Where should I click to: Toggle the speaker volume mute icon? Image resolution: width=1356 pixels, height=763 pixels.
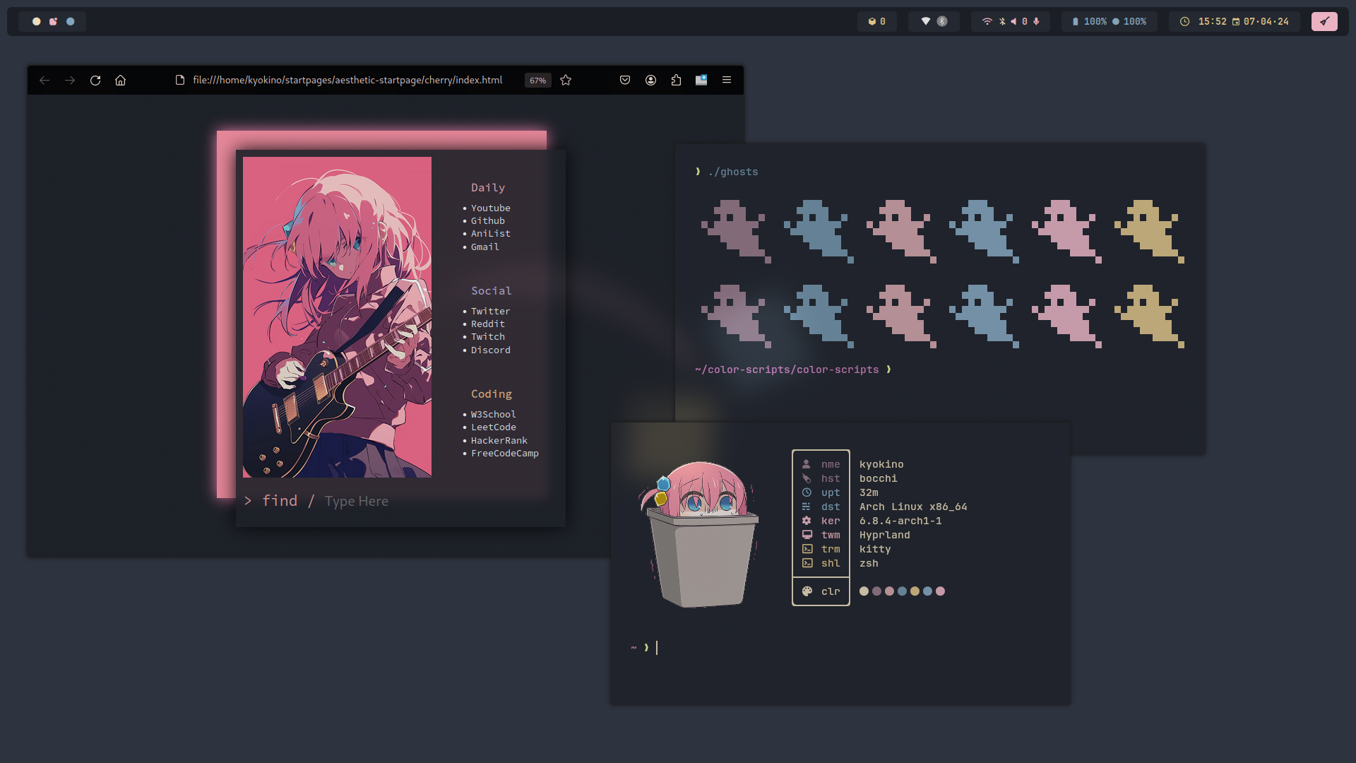1013,21
